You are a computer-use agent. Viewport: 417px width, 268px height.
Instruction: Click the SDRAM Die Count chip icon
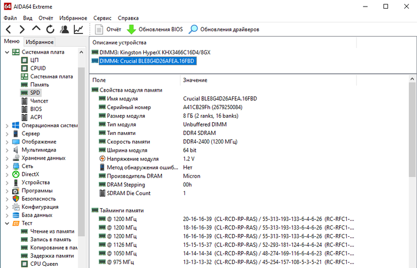tap(102, 193)
